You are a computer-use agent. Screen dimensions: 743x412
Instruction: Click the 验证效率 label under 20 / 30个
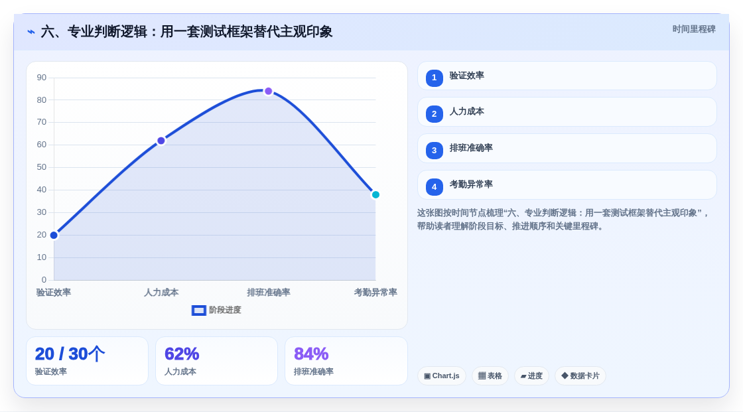click(x=50, y=372)
